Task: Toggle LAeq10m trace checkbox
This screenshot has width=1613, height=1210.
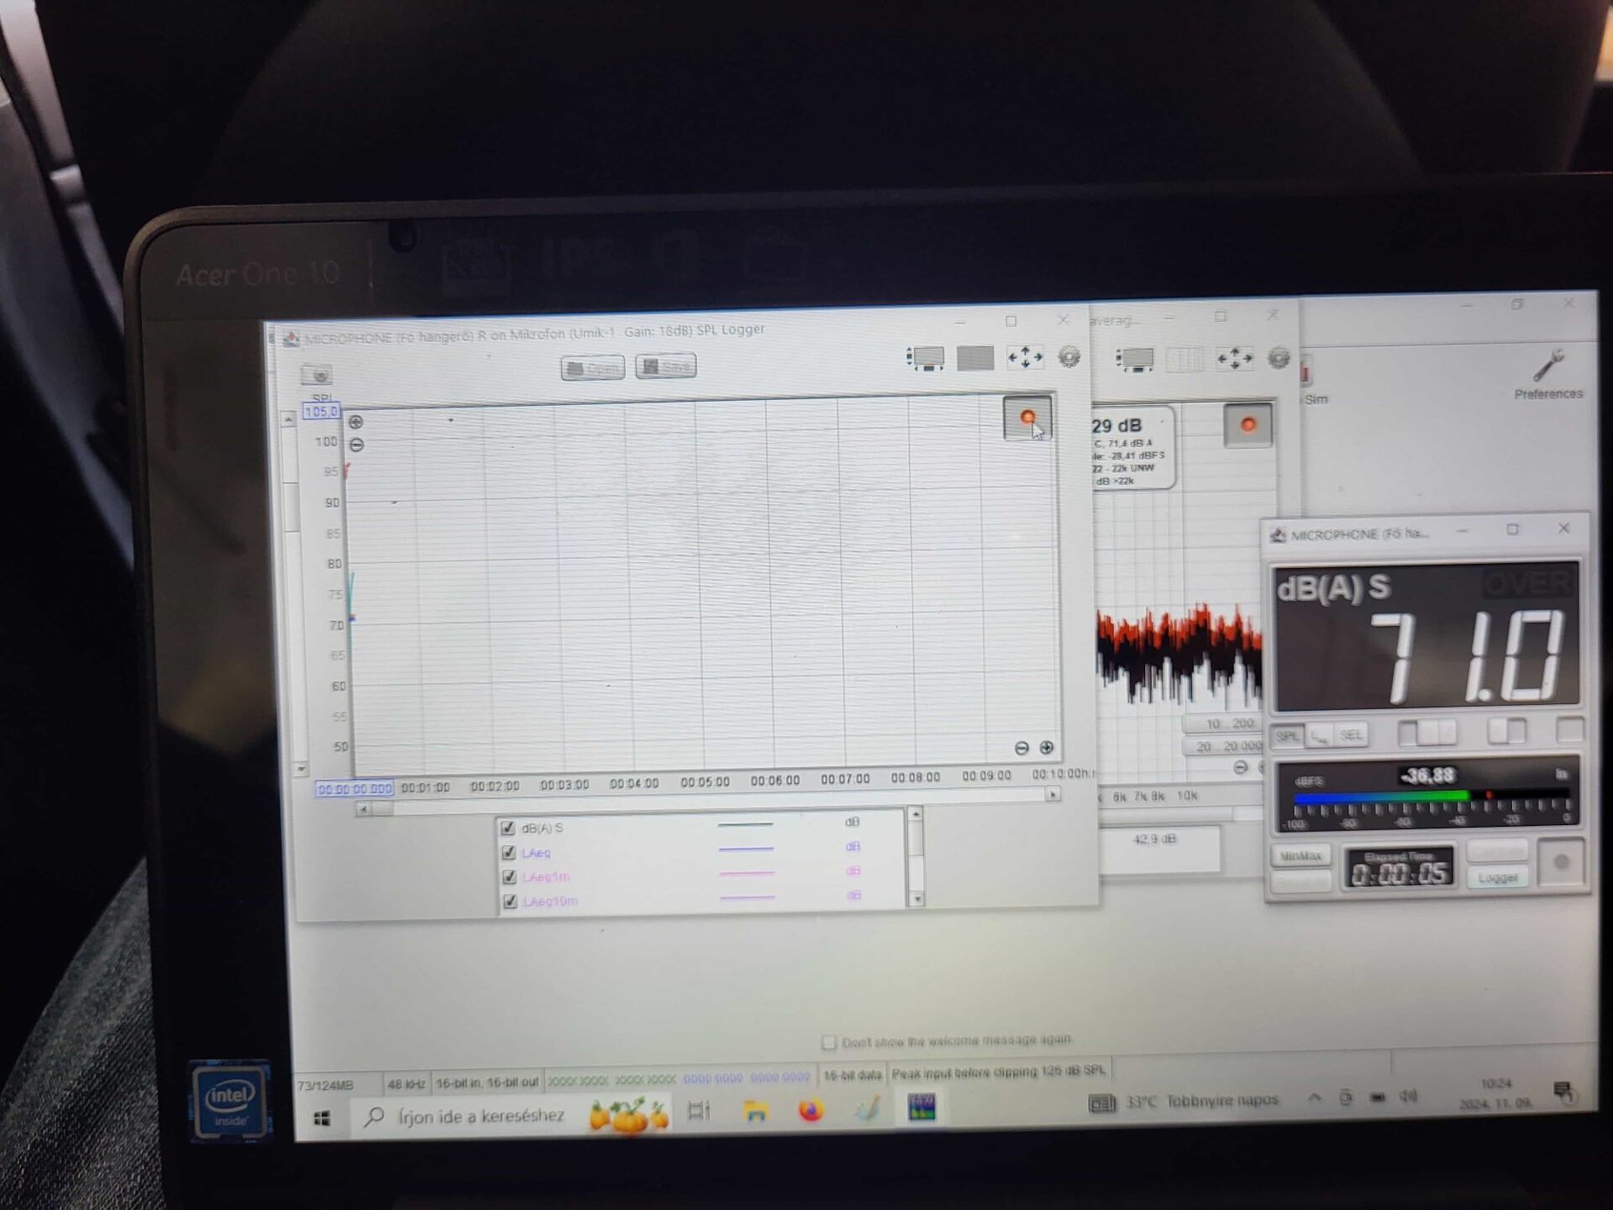Action: [510, 901]
